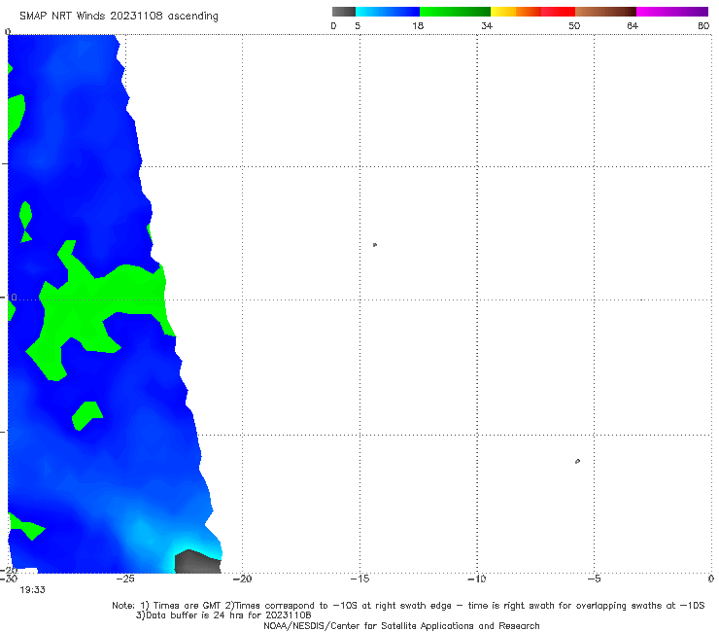The image size is (719, 632).
Task: Click the colorbar label '64'
Action: click(633, 26)
